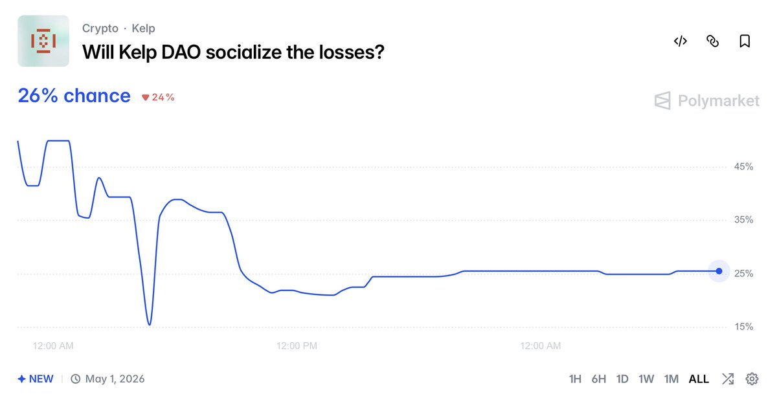The width and height of the screenshot is (777, 407).
Task: Select the 6H time range
Action: tap(599, 379)
